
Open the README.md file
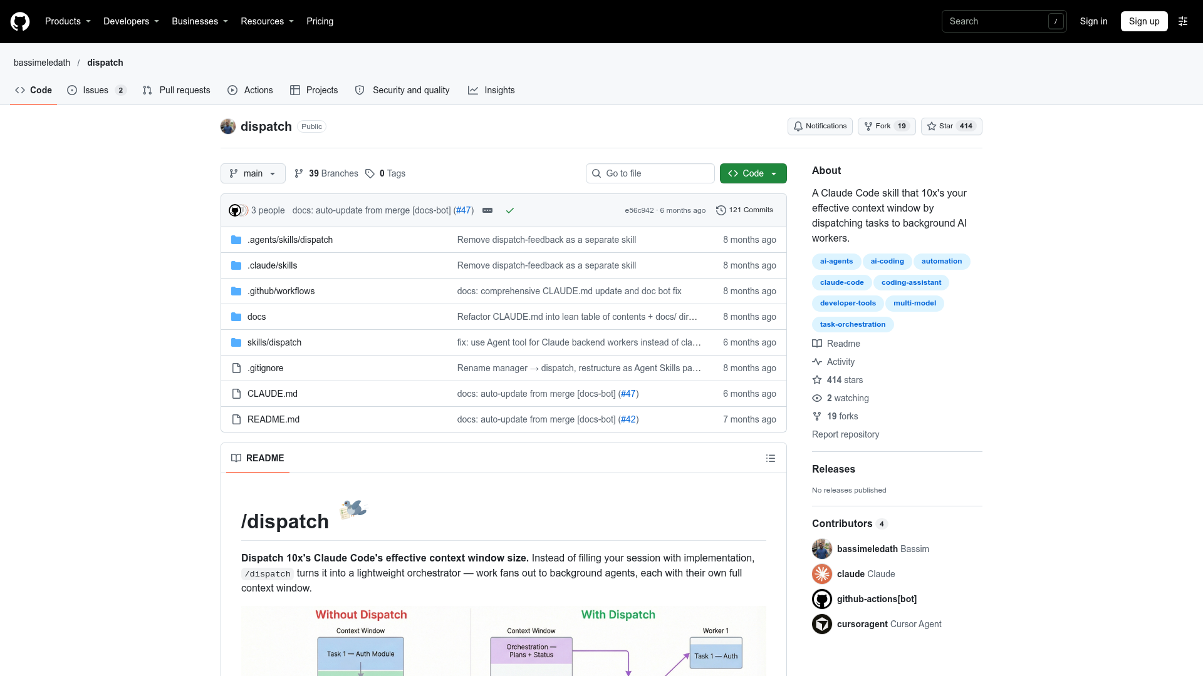274,419
